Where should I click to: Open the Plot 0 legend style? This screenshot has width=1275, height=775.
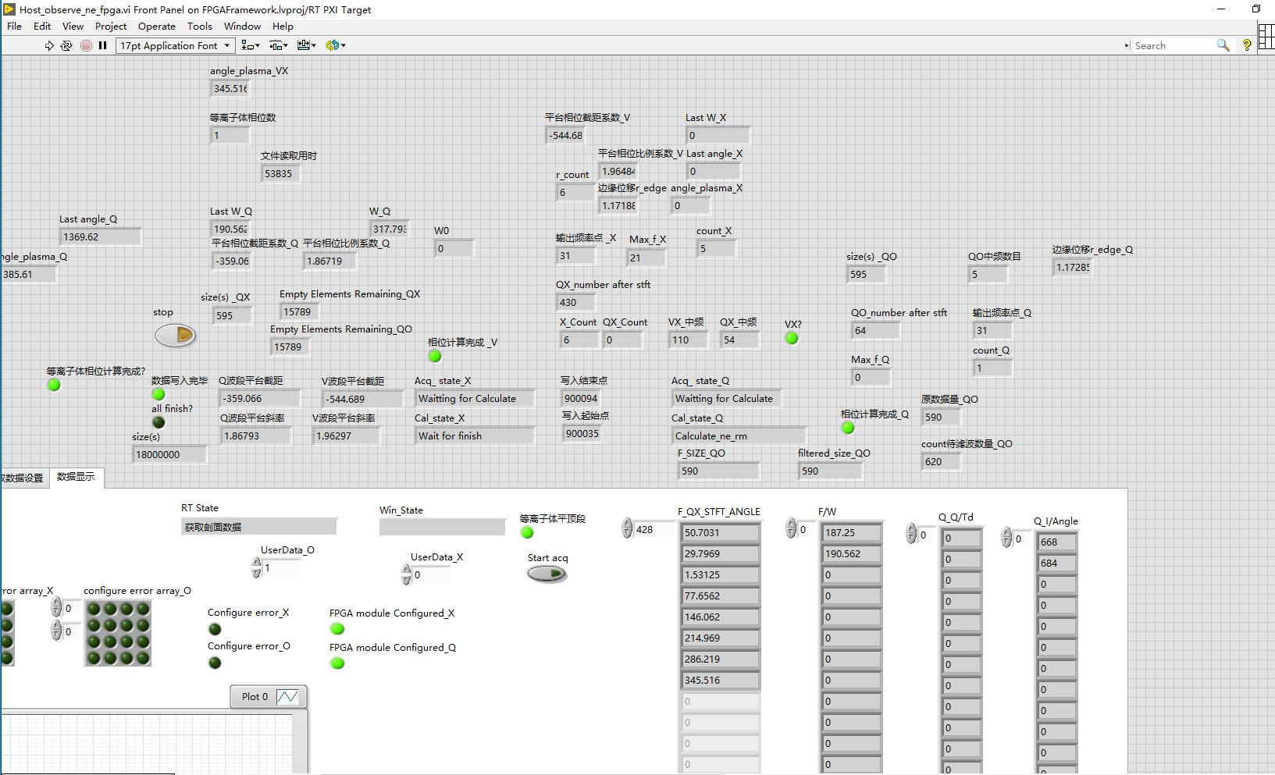click(x=287, y=697)
